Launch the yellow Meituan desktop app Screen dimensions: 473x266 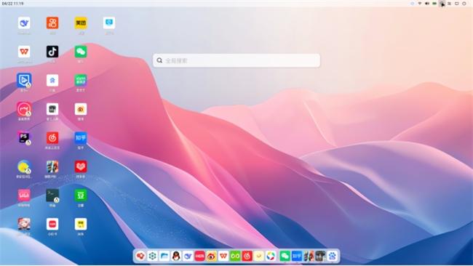tap(81, 23)
